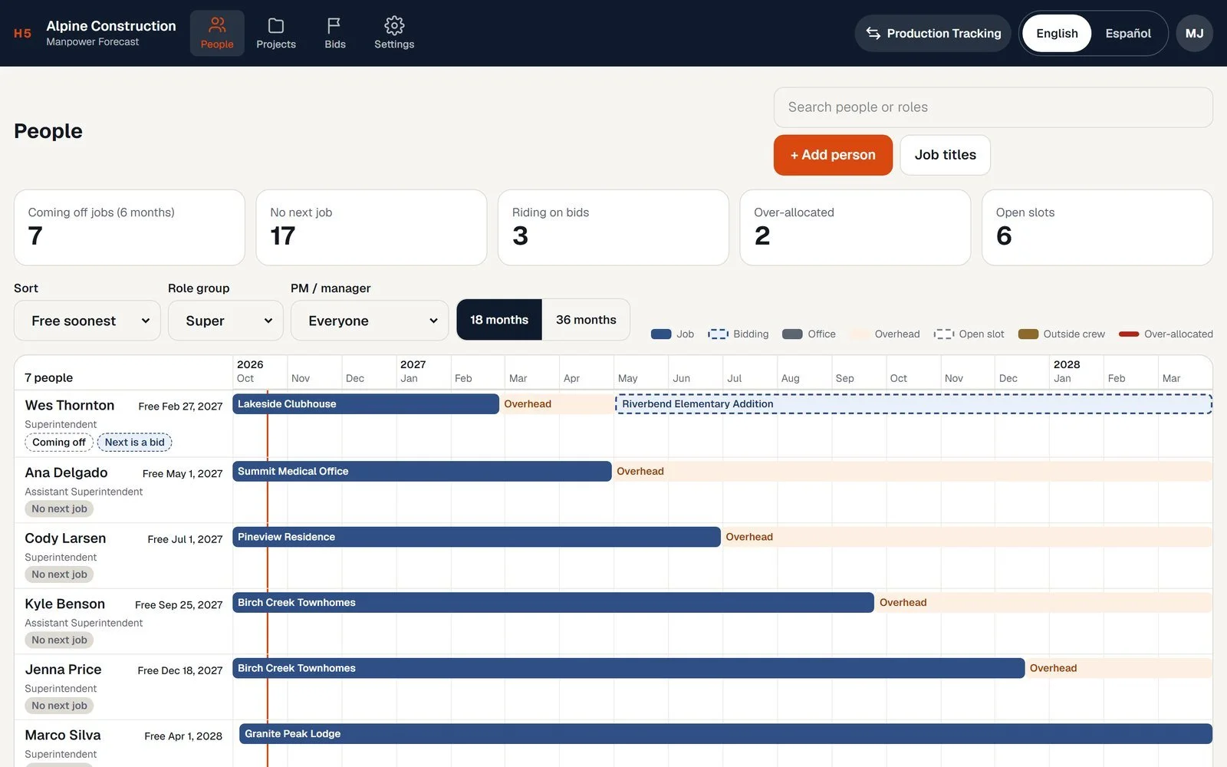Image resolution: width=1227 pixels, height=767 pixels.
Task: Select the 18 months view
Action: [x=499, y=320]
